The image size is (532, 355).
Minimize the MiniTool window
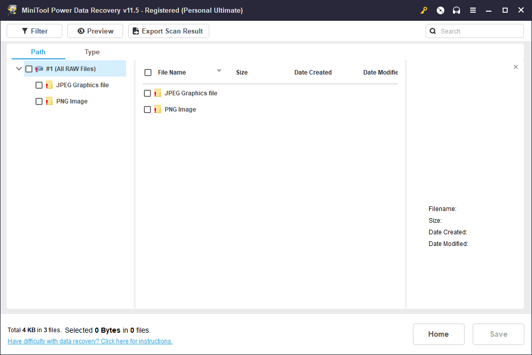coord(488,11)
